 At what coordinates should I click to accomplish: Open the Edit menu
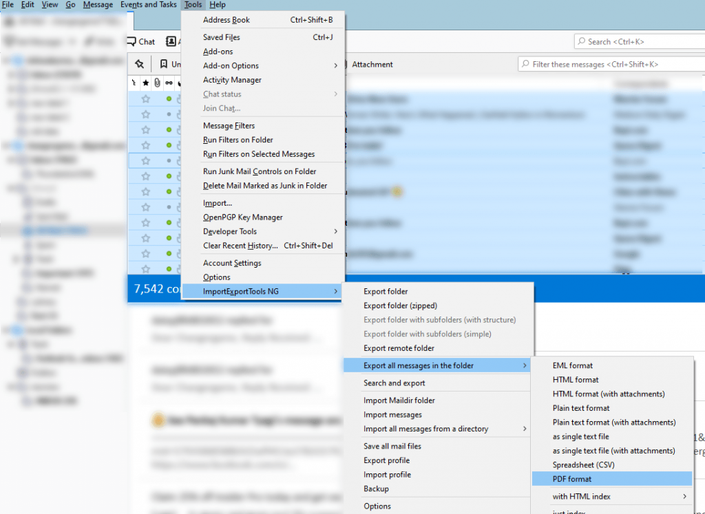28,5
